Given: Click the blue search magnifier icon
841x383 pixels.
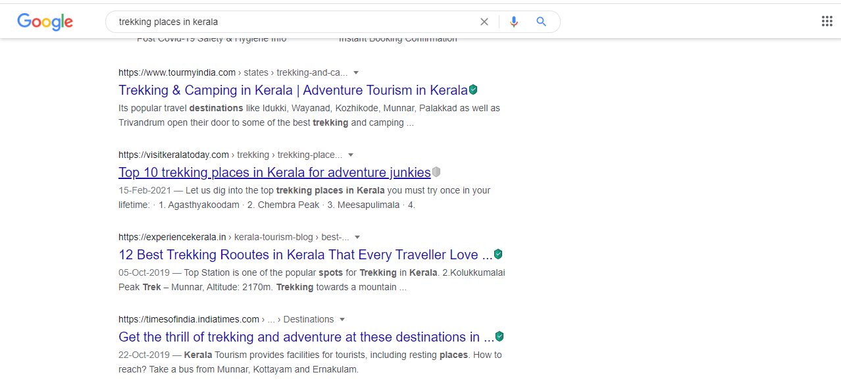Looking at the screenshot, I should [542, 22].
